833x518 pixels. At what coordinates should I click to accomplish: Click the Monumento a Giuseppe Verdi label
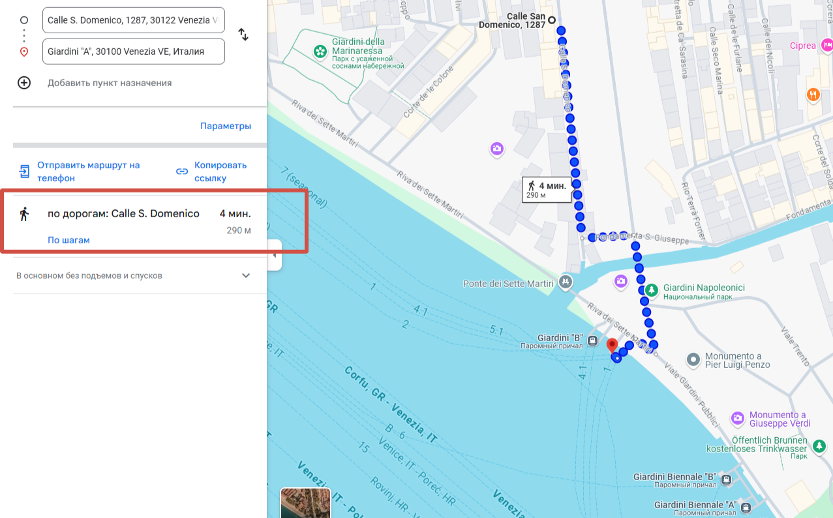click(x=780, y=419)
